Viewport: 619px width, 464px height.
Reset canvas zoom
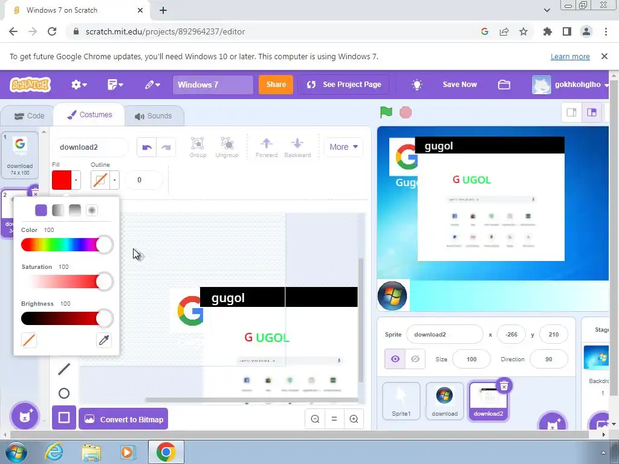point(334,419)
